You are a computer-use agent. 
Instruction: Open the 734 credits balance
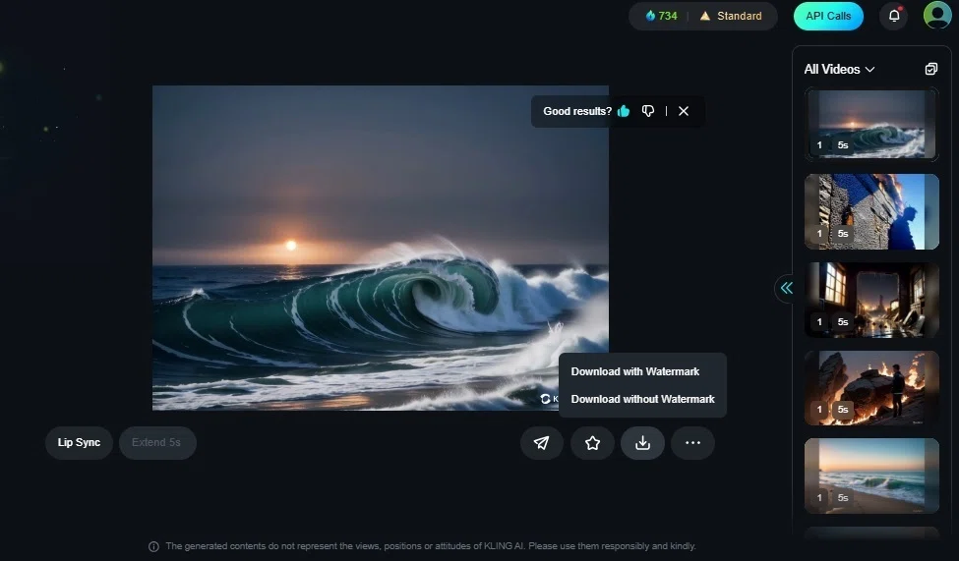coord(661,16)
